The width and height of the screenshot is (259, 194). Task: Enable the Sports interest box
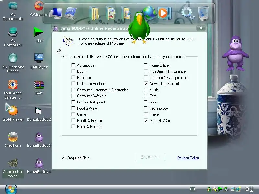click(x=145, y=102)
